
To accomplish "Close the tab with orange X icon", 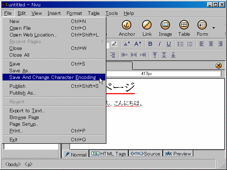I will tap(218, 66).
